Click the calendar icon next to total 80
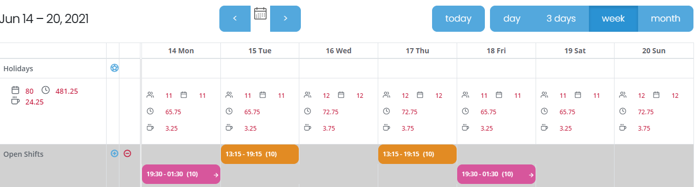 point(15,90)
